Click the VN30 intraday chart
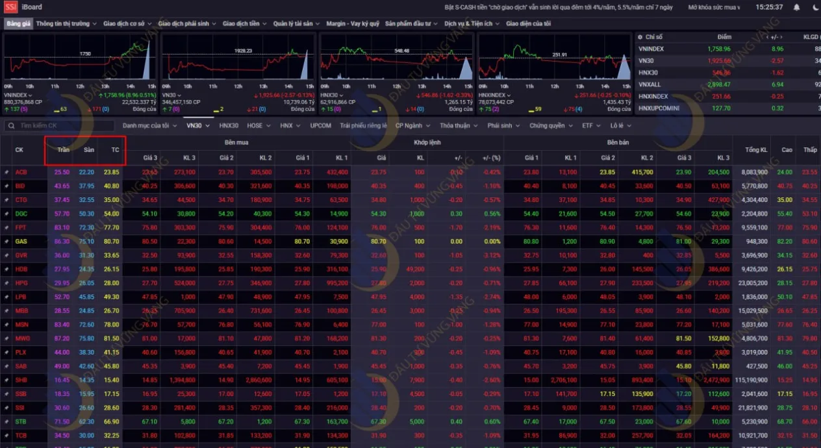Viewport: 821px width, 448px height. [238, 59]
